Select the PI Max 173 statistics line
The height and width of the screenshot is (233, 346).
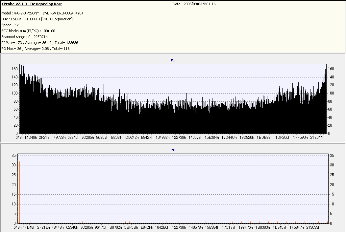pos(40,43)
